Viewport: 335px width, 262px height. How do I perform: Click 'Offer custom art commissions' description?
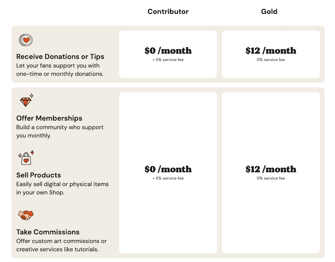pos(61,245)
